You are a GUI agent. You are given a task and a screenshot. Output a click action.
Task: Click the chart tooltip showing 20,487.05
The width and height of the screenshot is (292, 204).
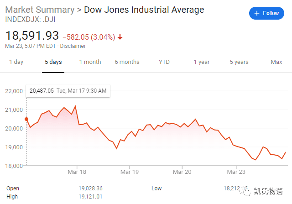point(68,91)
